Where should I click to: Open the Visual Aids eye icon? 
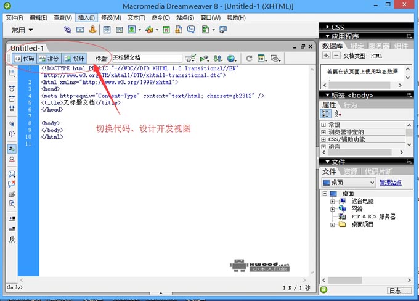(x=275, y=59)
